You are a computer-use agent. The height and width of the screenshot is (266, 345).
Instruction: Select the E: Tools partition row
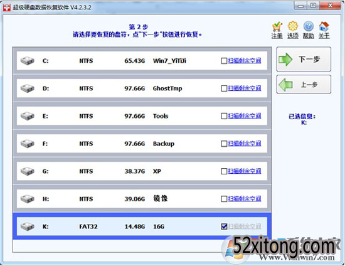coord(142,116)
